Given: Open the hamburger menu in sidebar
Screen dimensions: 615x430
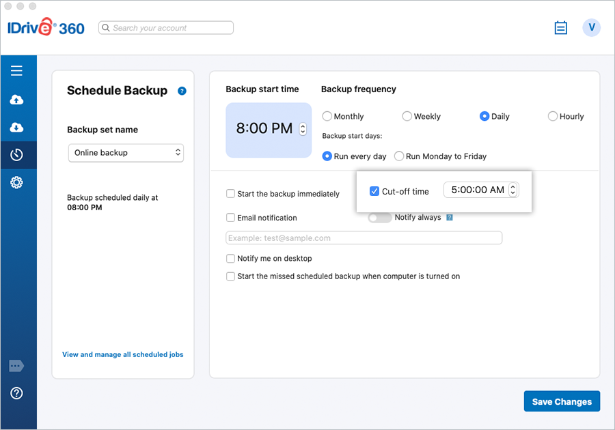Looking at the screenshot, I should (x=16, y=71).
